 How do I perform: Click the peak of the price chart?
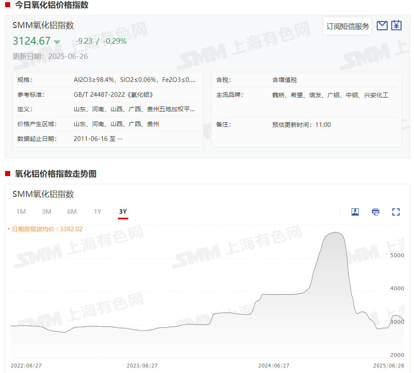click(x=335, y=232)
